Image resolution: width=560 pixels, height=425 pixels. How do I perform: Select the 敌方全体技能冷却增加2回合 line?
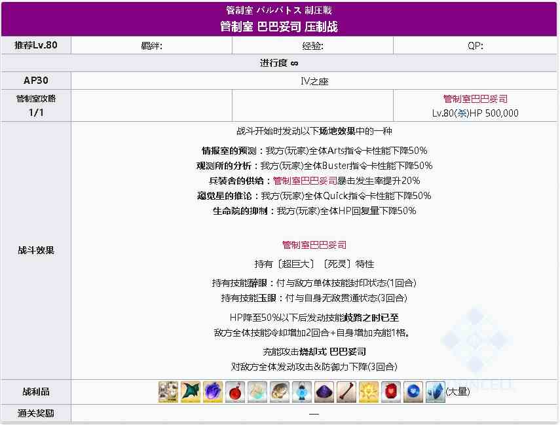click(x=311, y=333)
